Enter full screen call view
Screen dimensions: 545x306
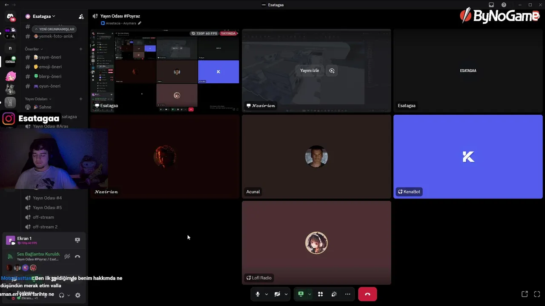[x=537, y=294]
